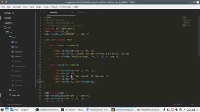Open the View menu
Viewport: 200px width, 112px height.
pyautogui.click(x=32, y=7)
